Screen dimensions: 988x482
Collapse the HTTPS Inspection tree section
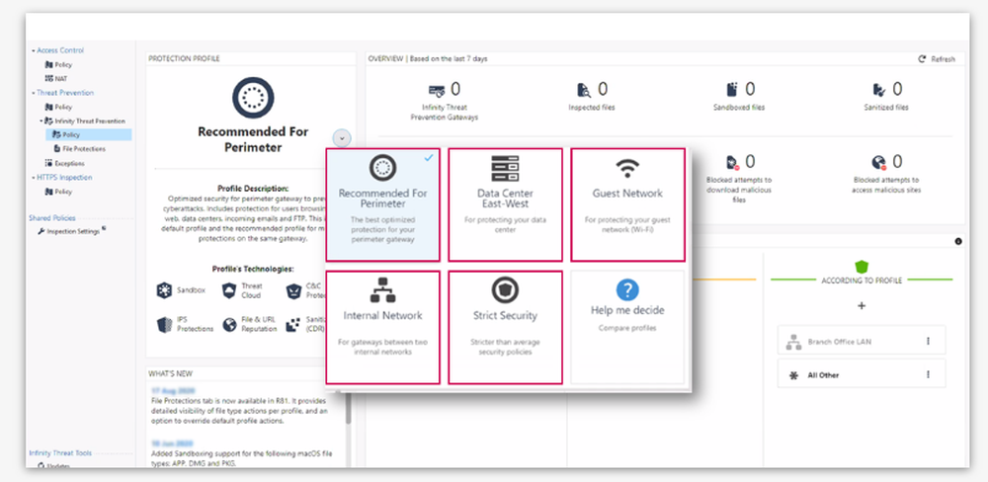click(34, 178)
